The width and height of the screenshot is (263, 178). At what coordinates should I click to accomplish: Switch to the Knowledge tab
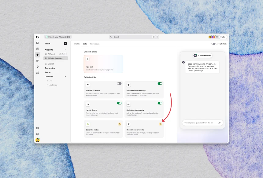coord(95,44)
